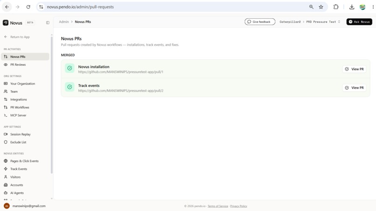Open the pressuretest-app/pull/2 GitHub URL
This screenshot has width=376, height=211.
coord(121,91)
